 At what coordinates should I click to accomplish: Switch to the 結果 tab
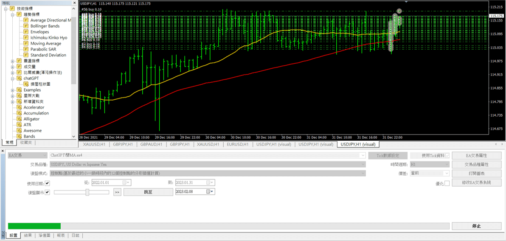28,235
